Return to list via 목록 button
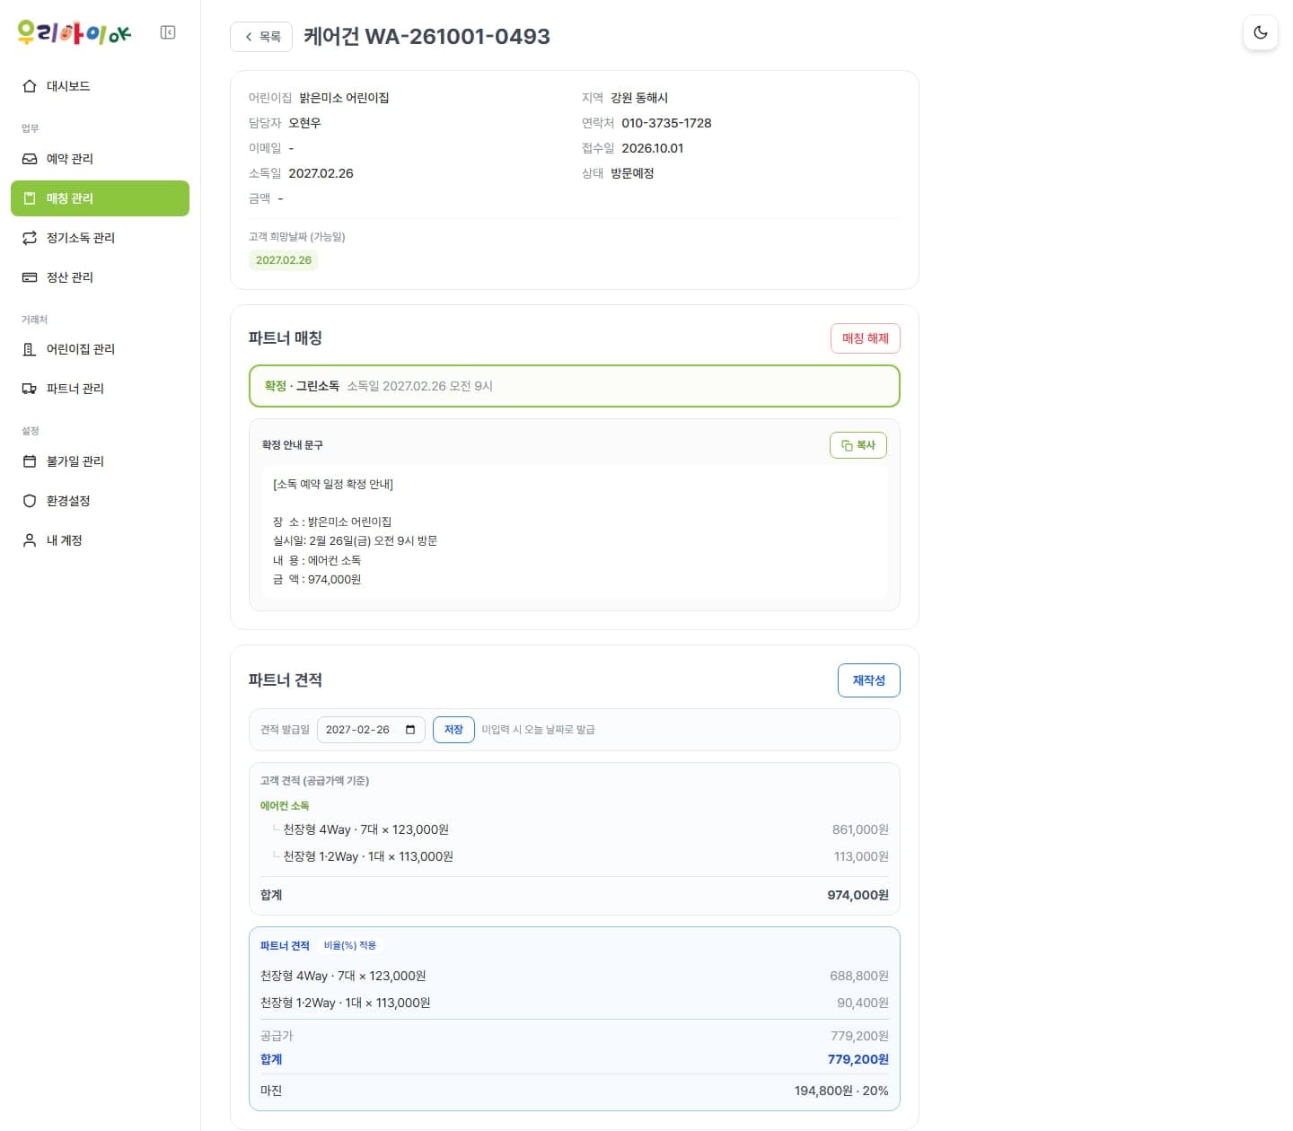This screenshot has height=1131, width=1293. pyautogui.click(x=261, y=37)
